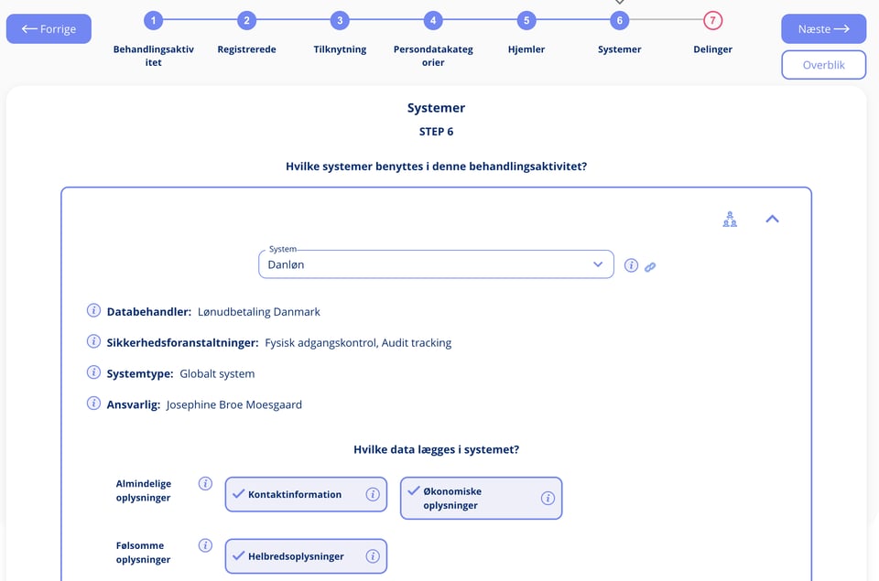Toggle the Økonomiske oplysninger checkbox
Image resolution: width=879 pixels, height=581 pixels.
(x=414, y=490)
